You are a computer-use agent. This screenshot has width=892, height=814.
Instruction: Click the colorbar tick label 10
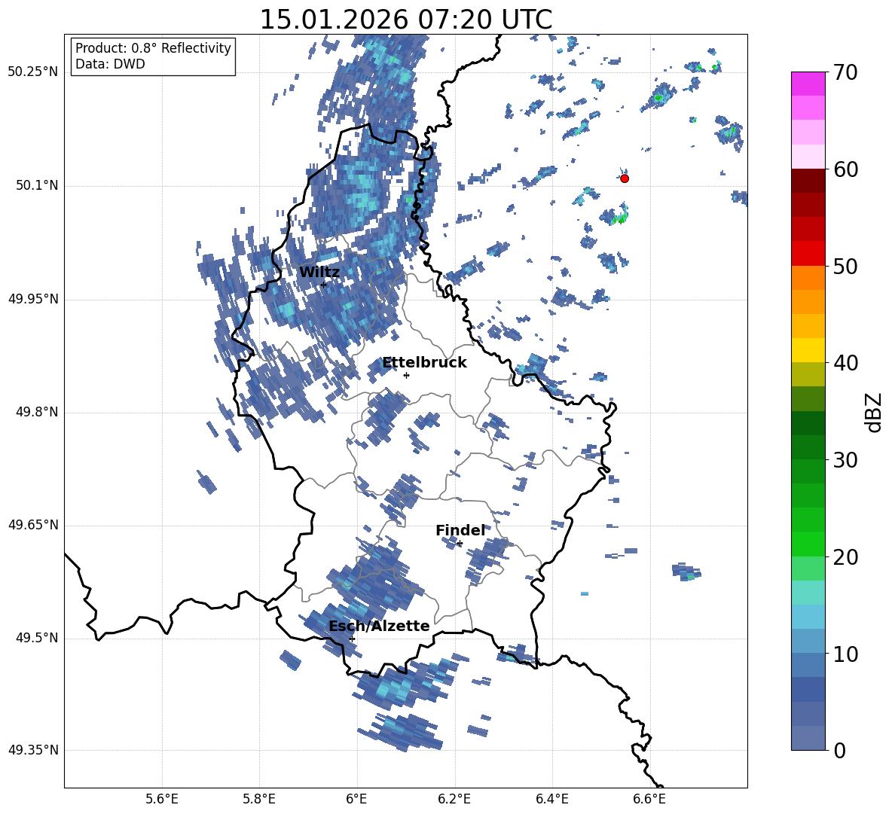tap(846, 654)
